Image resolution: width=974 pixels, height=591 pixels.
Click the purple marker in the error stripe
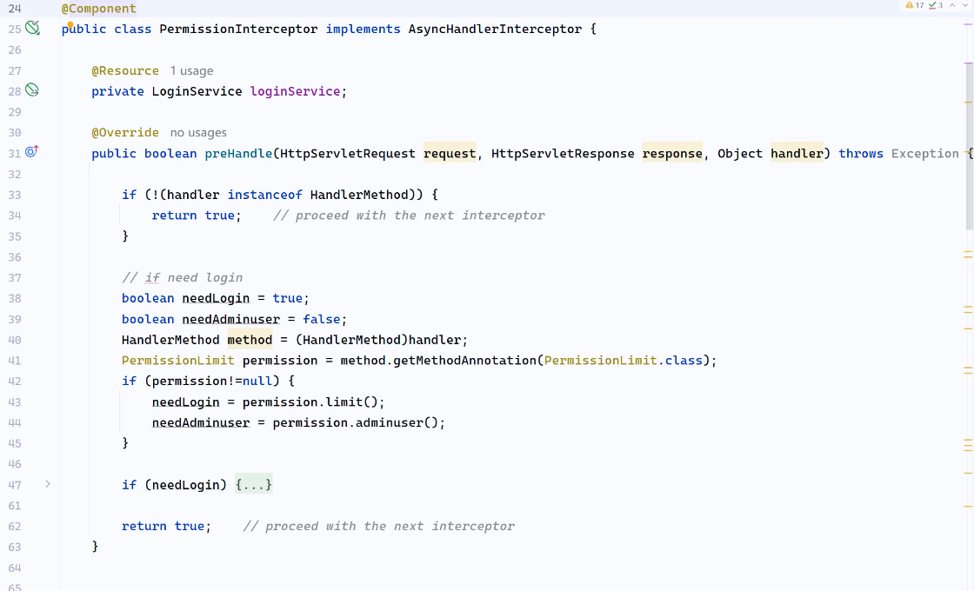(x=968, y=24)
